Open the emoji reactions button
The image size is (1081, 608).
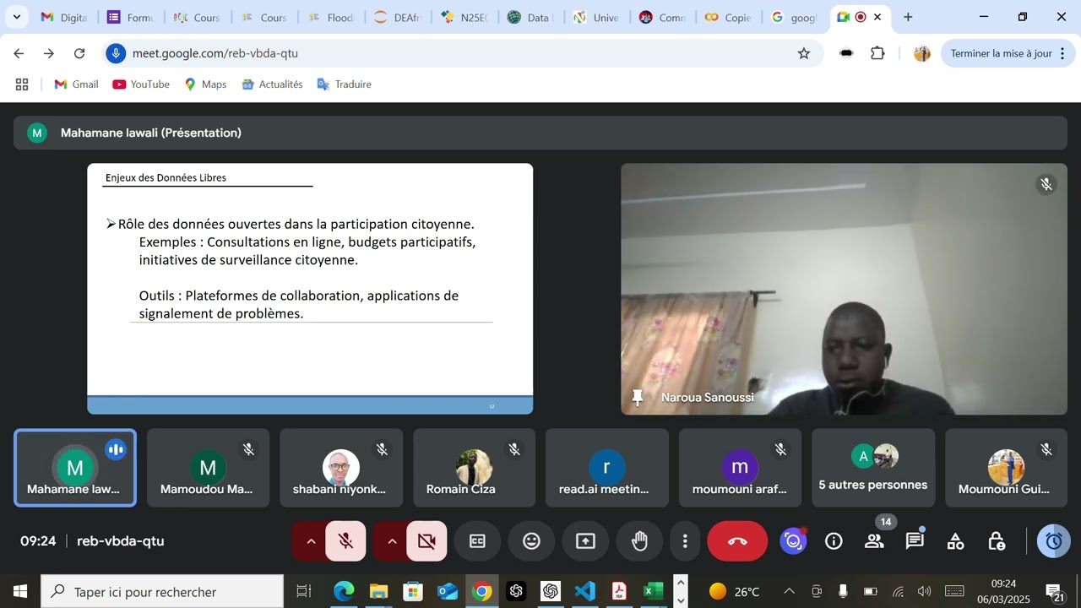click(x=531, y=541)
